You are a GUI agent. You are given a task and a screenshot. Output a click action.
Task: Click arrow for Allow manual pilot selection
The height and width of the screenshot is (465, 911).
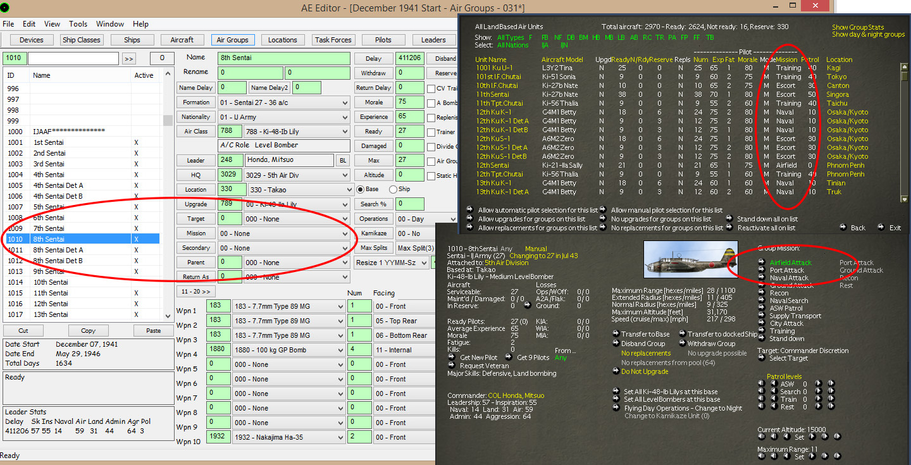pos(604,209)
